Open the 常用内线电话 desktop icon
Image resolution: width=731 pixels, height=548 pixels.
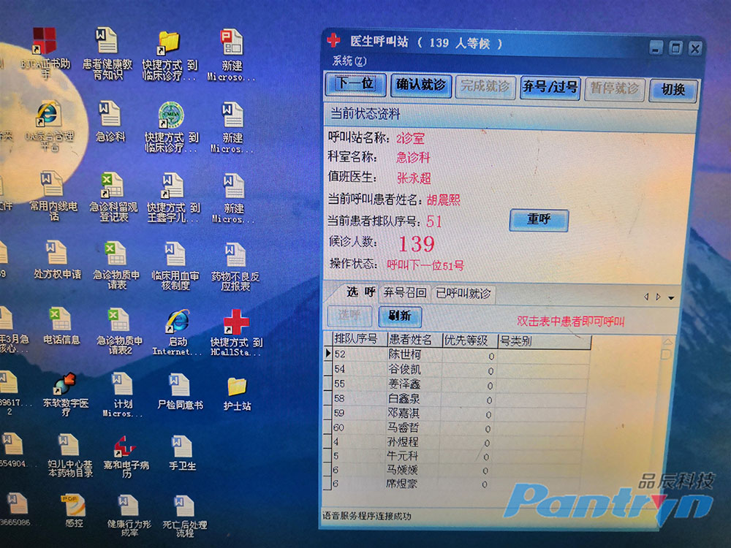(x=53, y=196)
